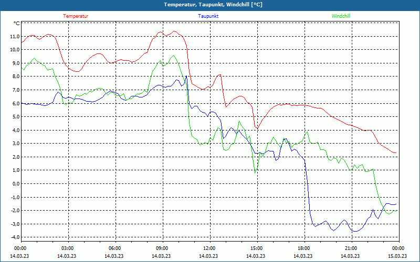The width and height of the screenshot is (420, 262).
Task: Click the 03:00 time axis label
Action: coord(67,248)
